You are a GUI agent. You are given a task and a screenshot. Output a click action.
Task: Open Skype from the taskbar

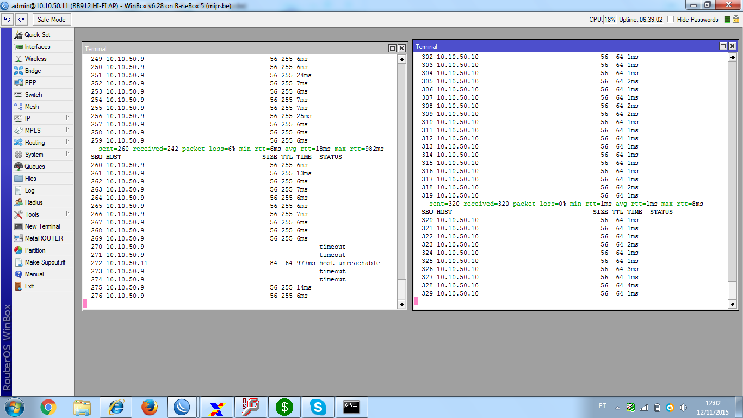[318, 407]
